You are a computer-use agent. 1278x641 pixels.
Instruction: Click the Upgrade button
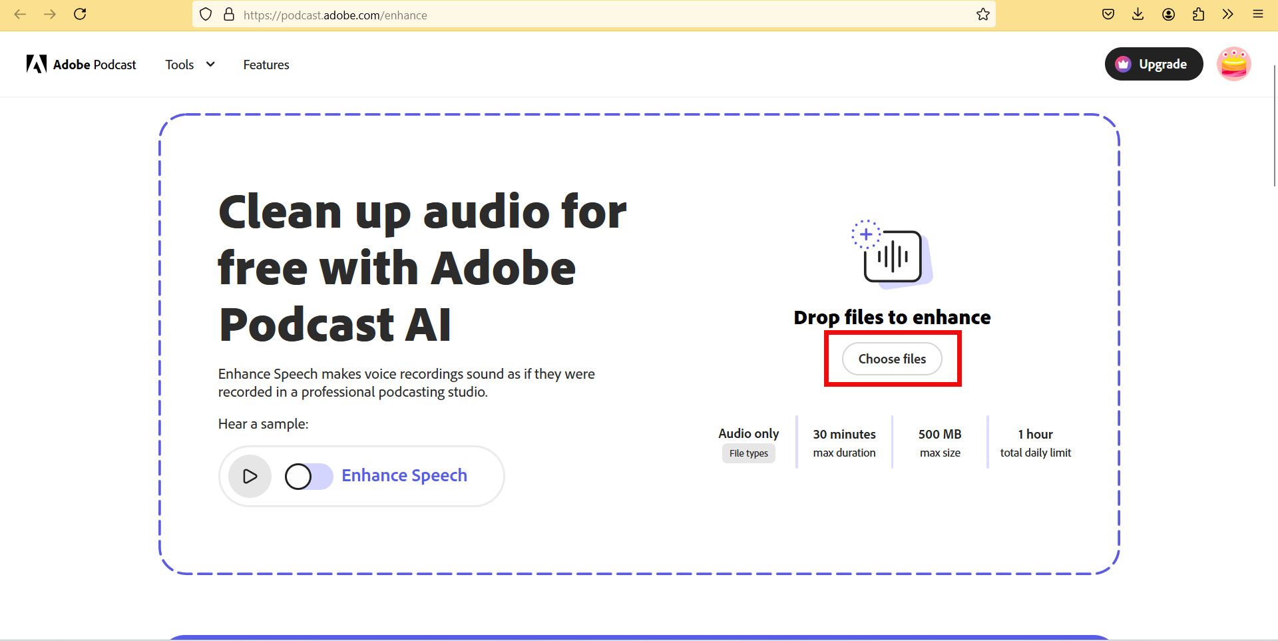[x=1154, y=64]
